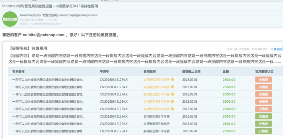
Task: Click the sent date 2018年1月8日
Action: point(29,20)
